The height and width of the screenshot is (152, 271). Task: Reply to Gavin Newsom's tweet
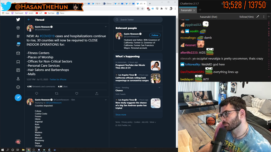coord(37,93)
